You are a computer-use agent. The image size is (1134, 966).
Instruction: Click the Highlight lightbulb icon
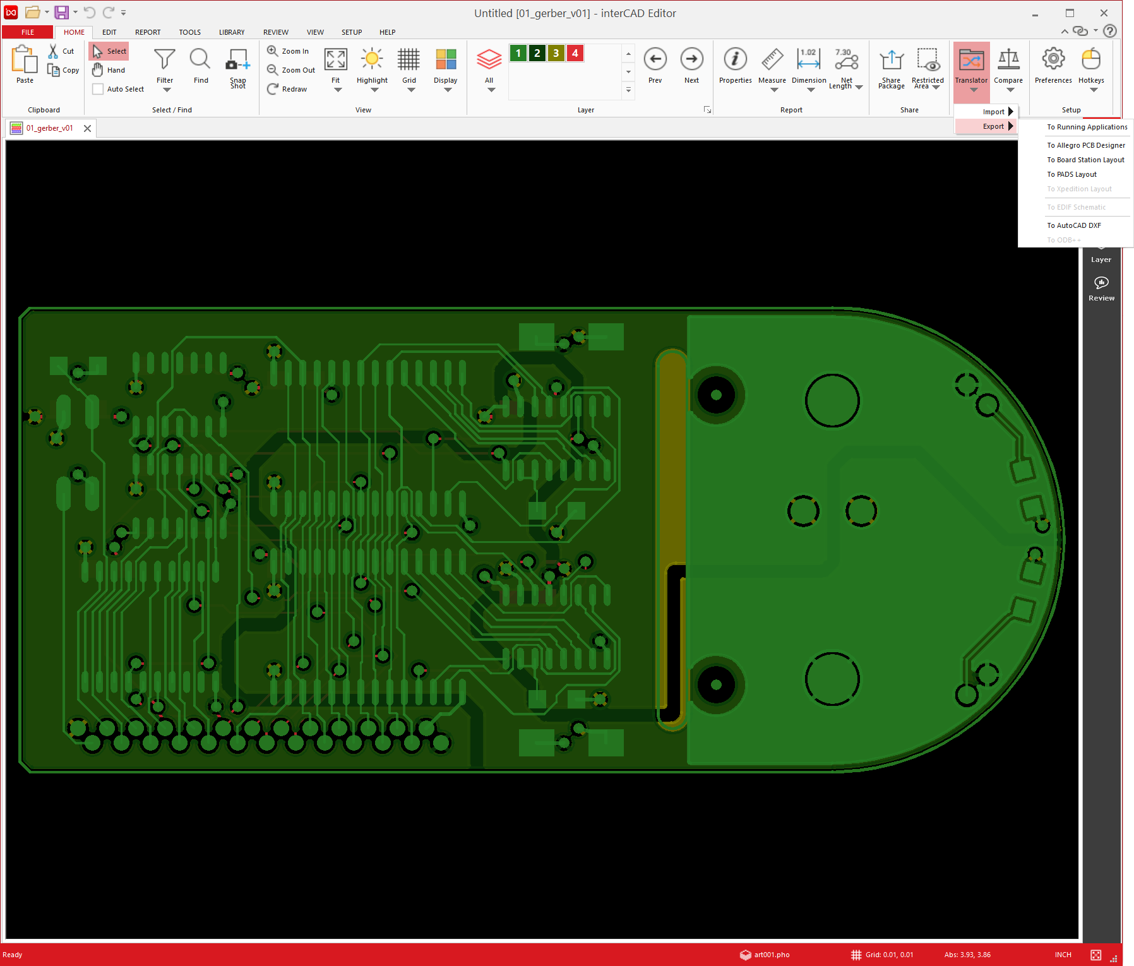coord(372,59)
